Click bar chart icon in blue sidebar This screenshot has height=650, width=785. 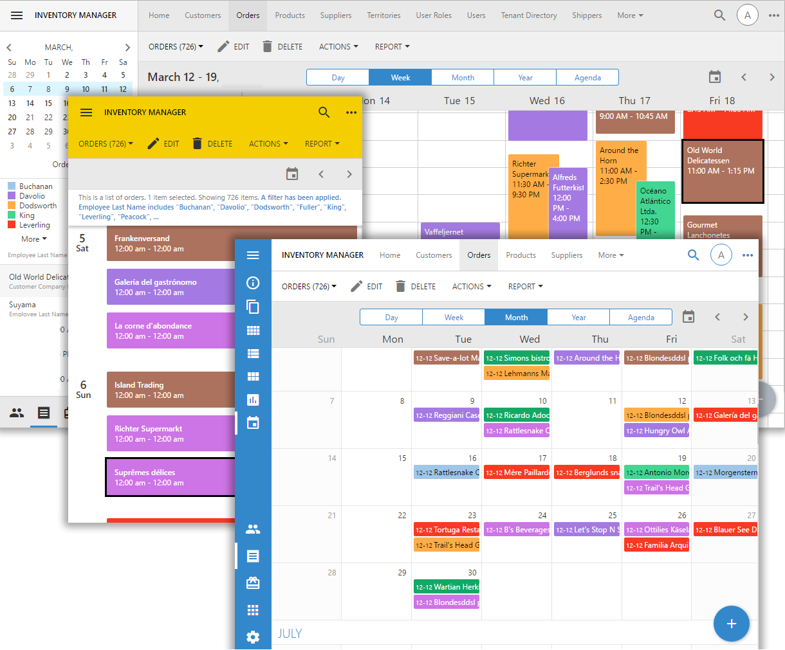pos(253,400)
